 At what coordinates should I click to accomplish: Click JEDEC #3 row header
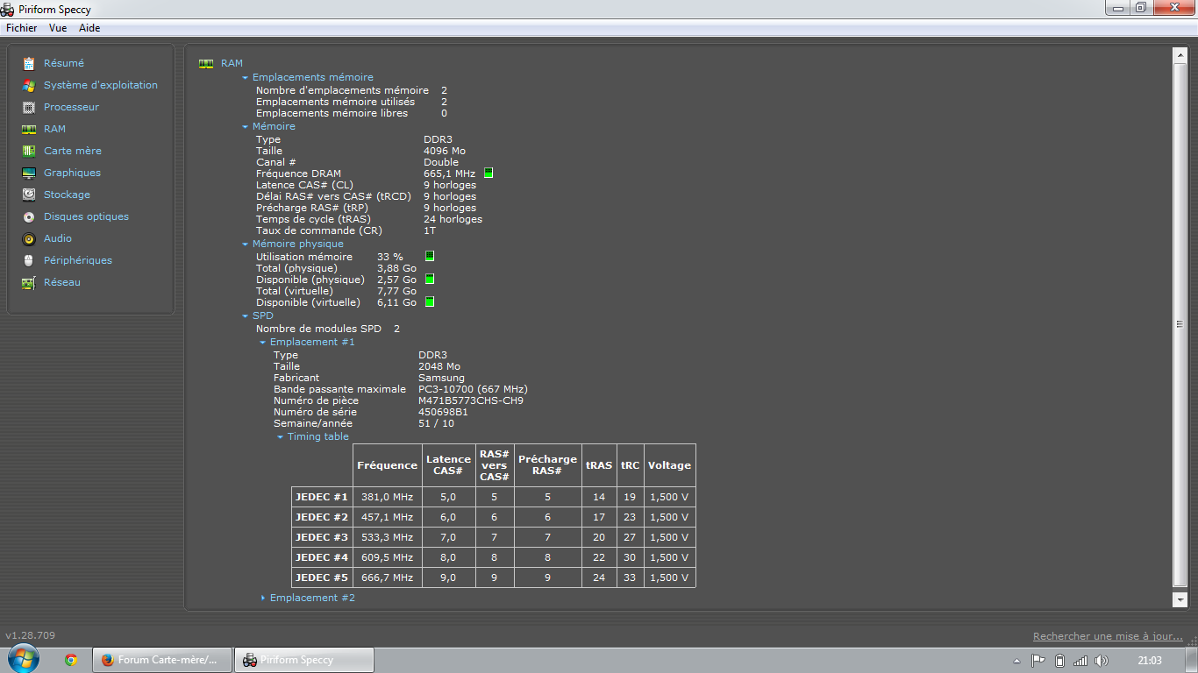pos(322,537)
